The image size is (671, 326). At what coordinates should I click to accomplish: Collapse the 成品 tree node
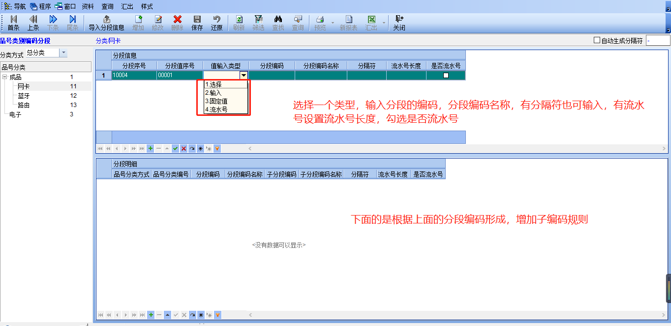(x=4, y=77)
